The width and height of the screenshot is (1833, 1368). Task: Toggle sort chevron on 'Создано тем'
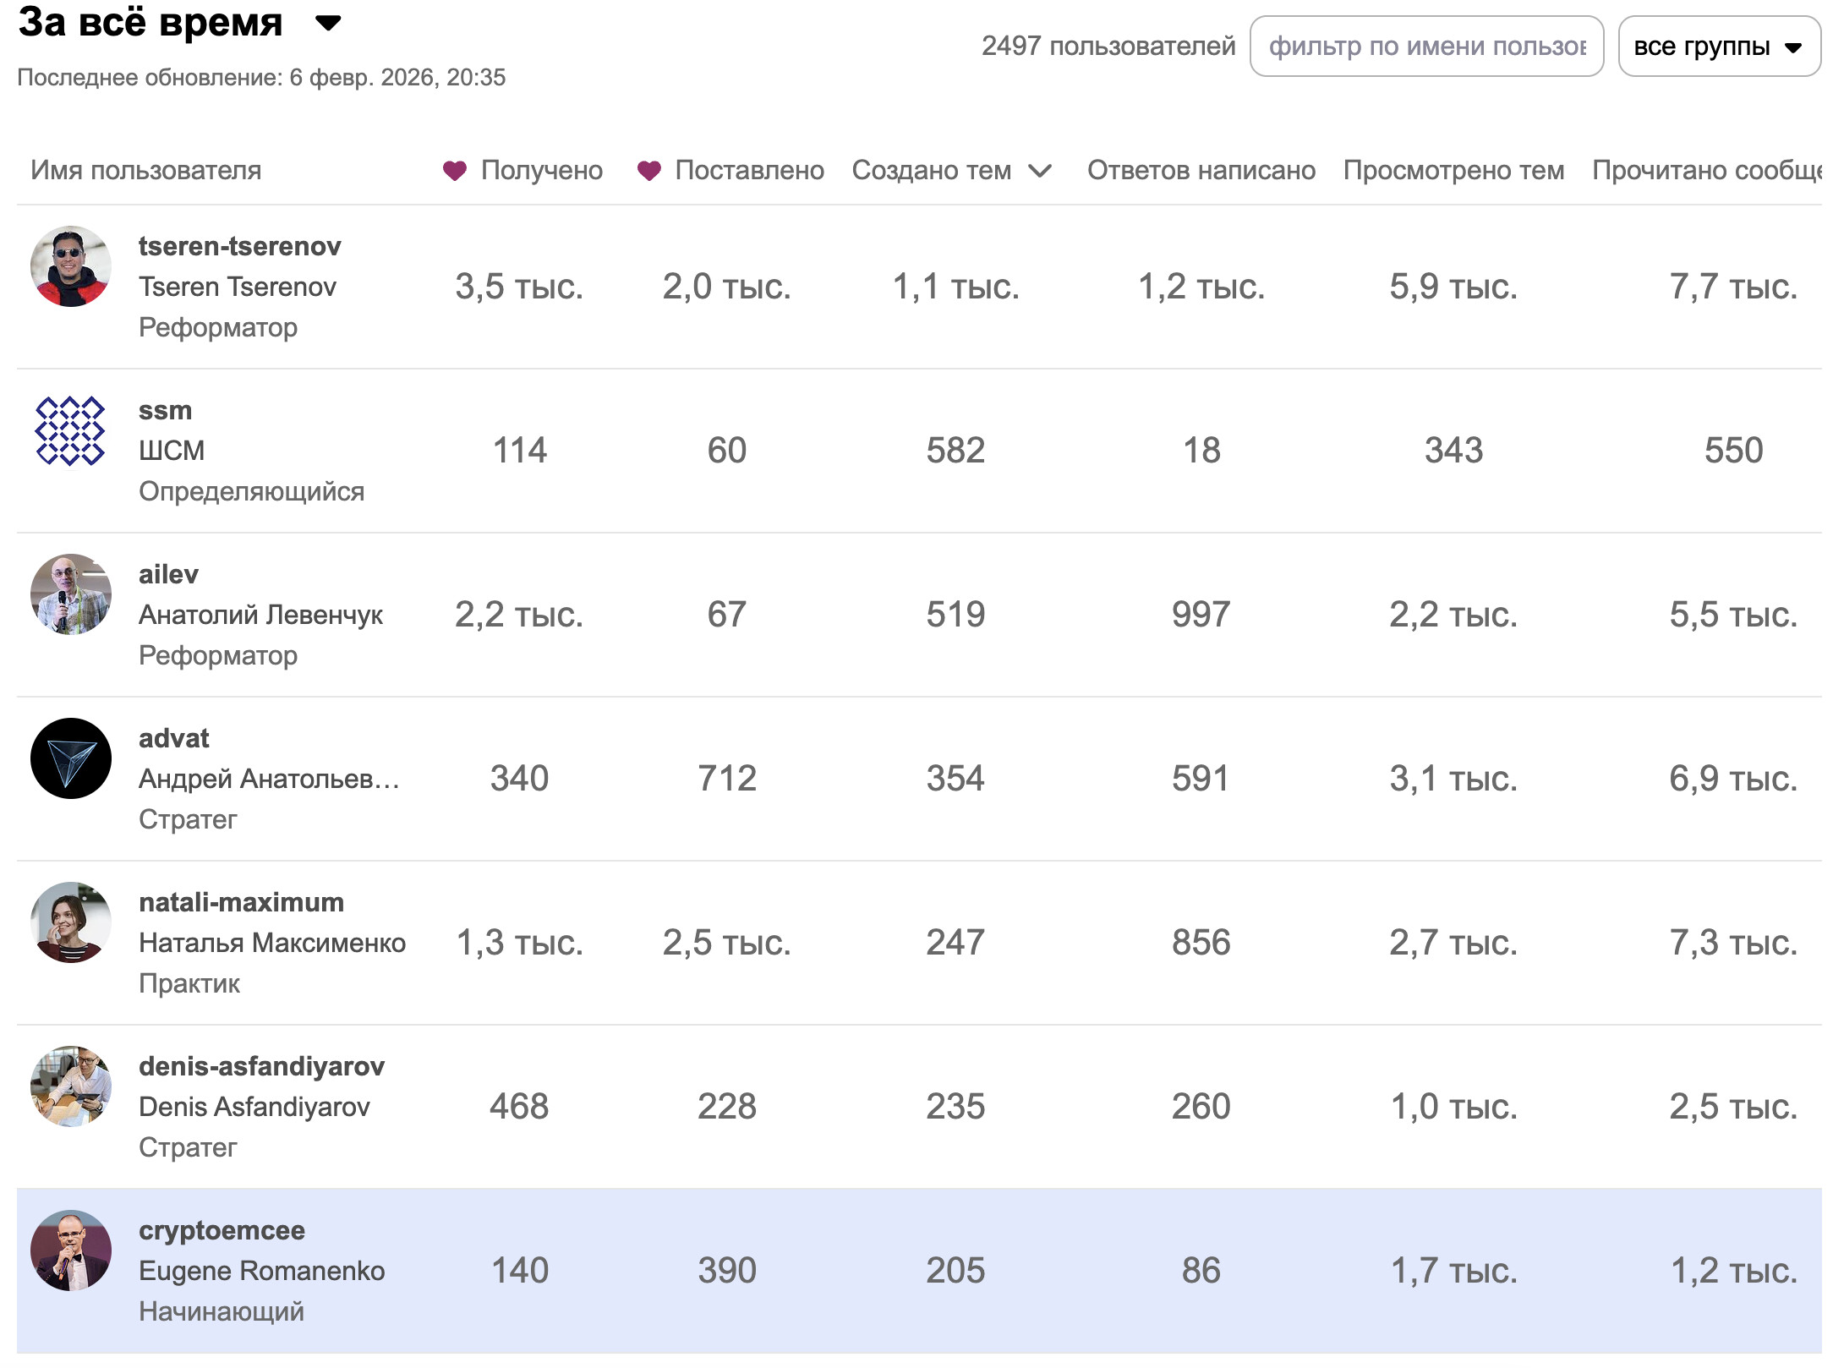1040,171
